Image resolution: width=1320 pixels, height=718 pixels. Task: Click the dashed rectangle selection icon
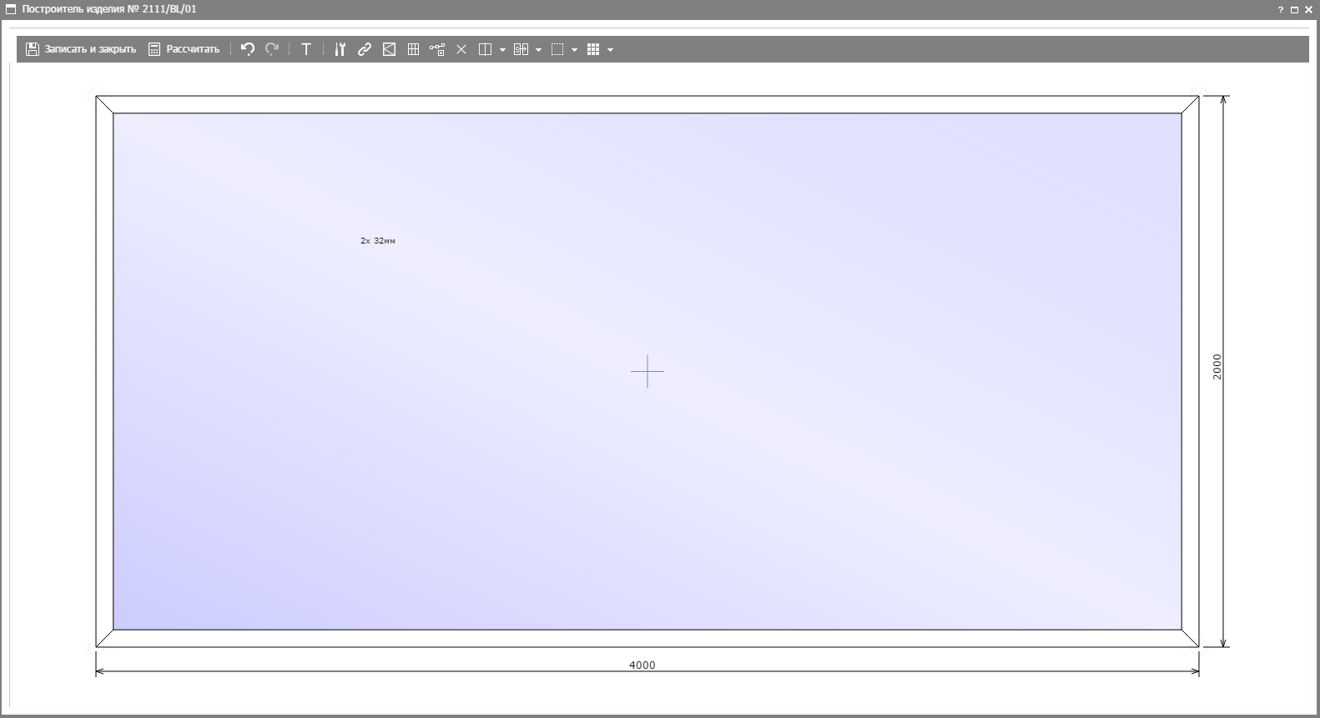557,49
